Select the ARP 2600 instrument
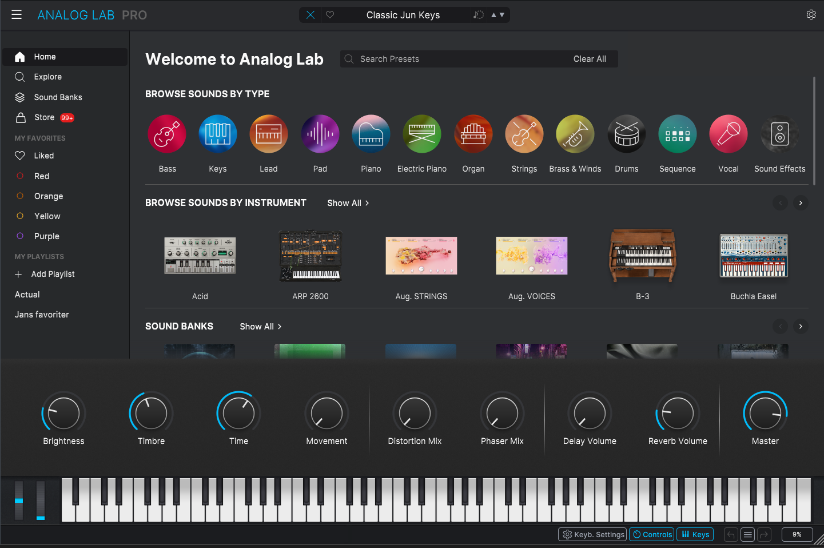Screen dimensions: 824x548 311,256
